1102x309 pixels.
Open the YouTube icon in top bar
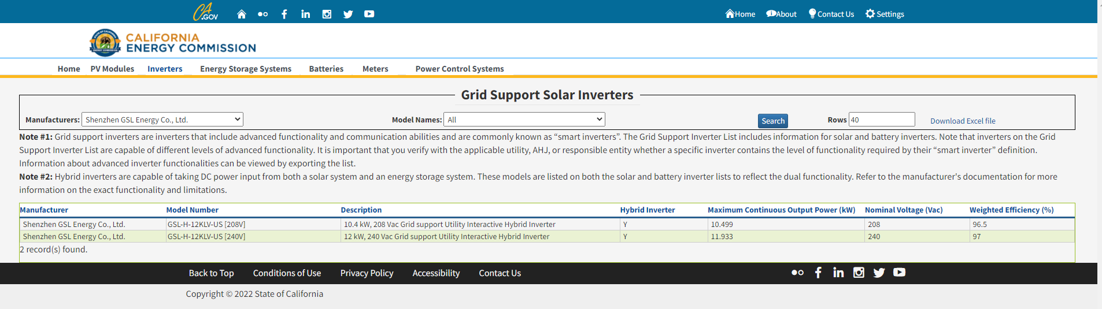pos(369,14)
